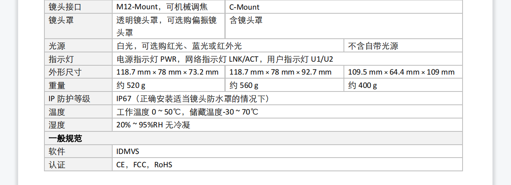The height and width of the screenshot is (185, 511).
Task: Click the "CE，FCC，RoHS" certification text
Action: click(x=144, y=165)
